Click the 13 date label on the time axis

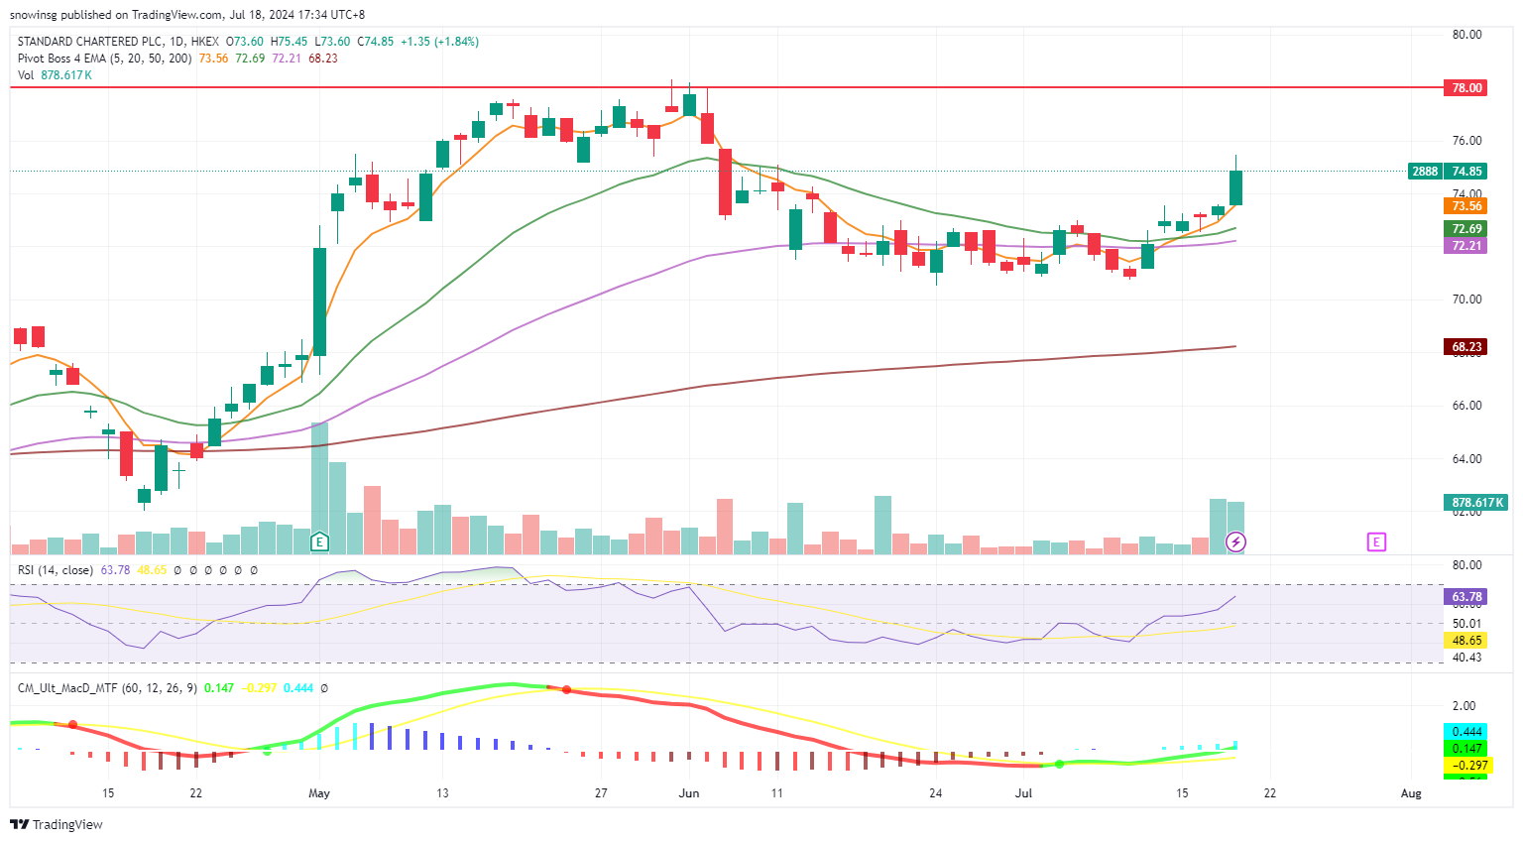442,793
